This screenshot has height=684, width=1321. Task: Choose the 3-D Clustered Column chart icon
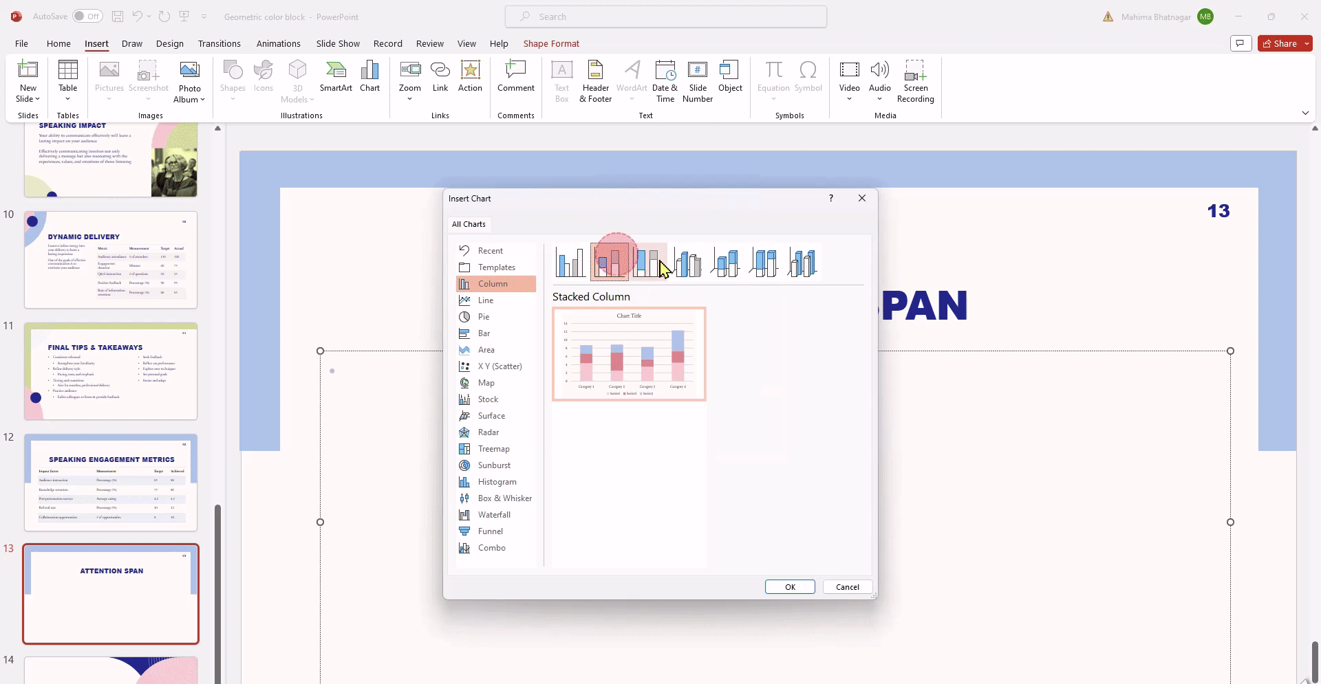pyautogui.click(x=688, y=262)
